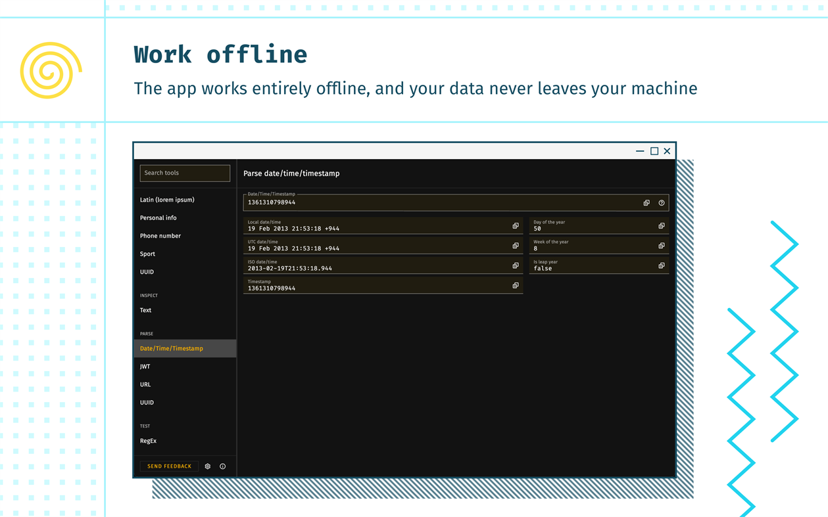Copy the Timestamp output value
Screen dimensions: 828x517
click(x=516, y=286)
